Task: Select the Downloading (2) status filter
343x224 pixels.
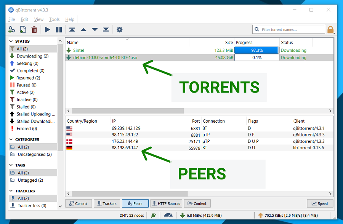Action: (33, 56)
